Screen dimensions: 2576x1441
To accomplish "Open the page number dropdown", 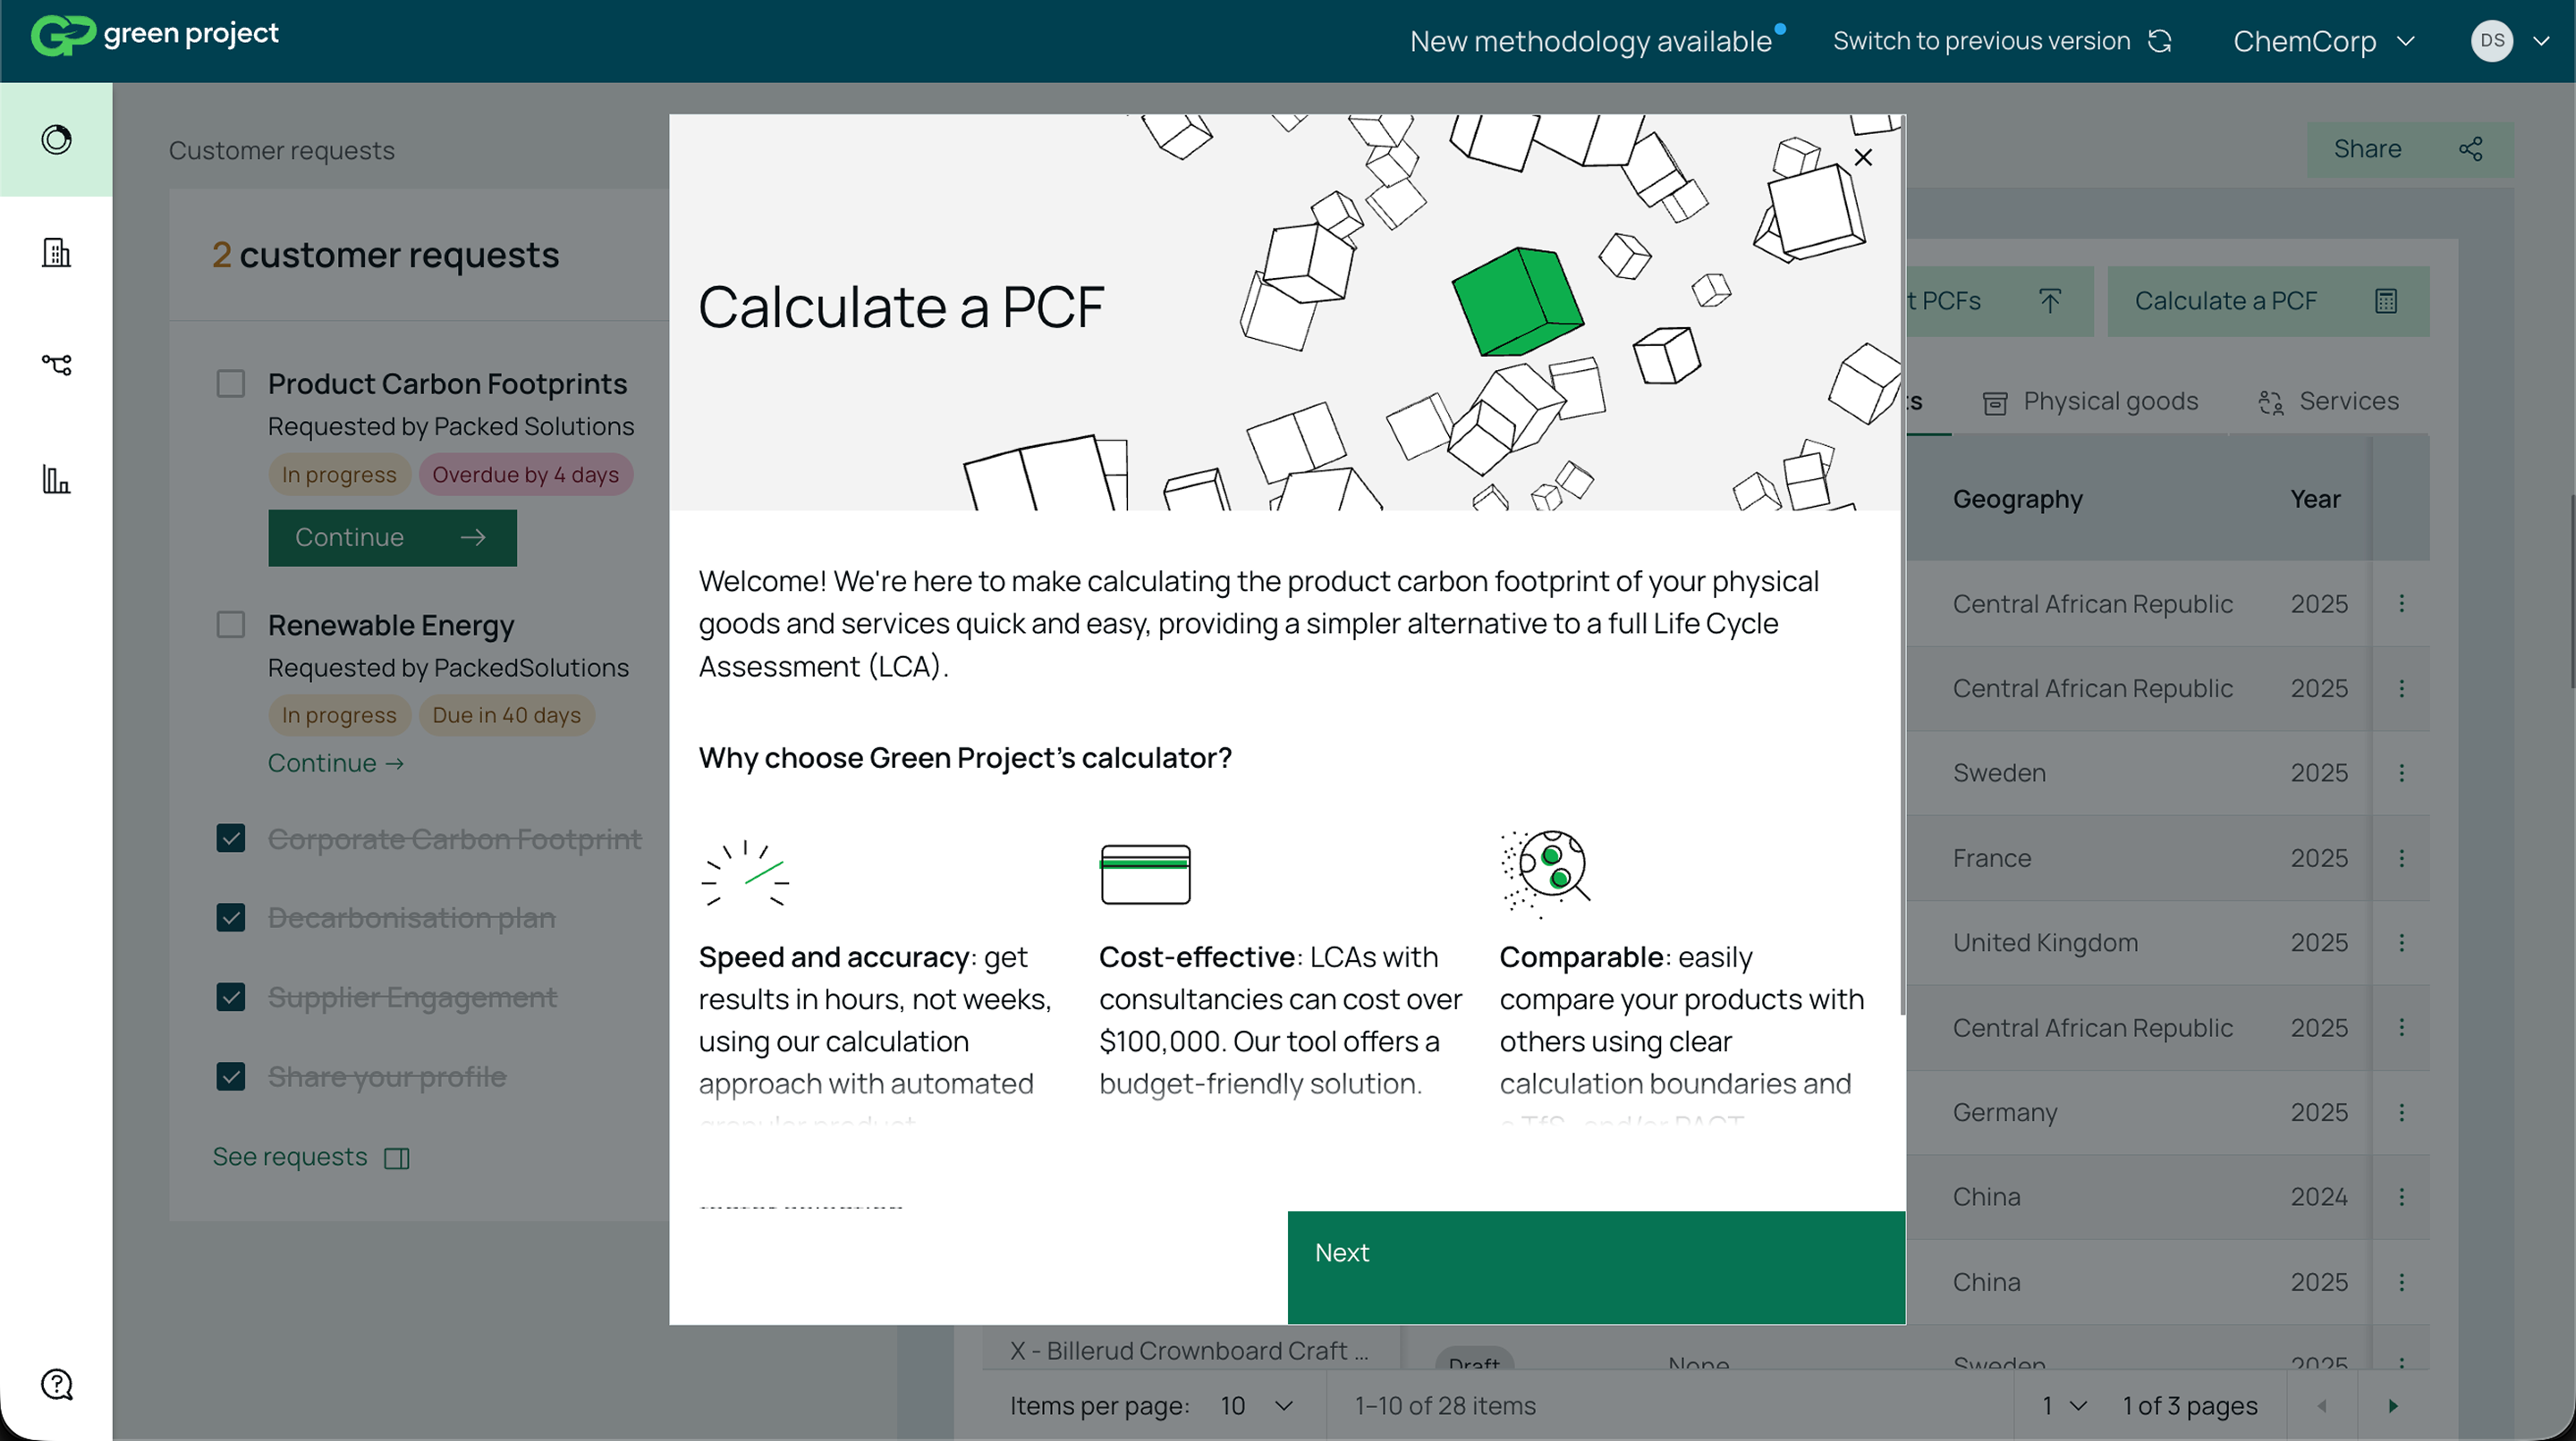I will 2065,1406.
